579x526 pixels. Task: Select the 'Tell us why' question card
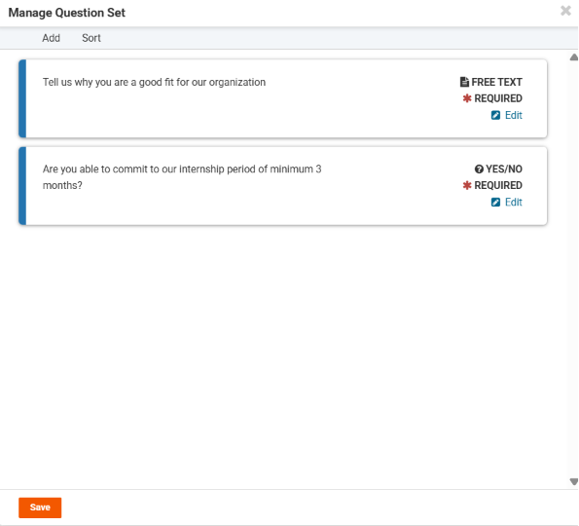tap(283, 98)
